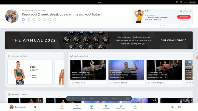Open the 30 min ABBA Run thumbnail
Viewport: 198px width, 111px height.
[x=164, y=70]
